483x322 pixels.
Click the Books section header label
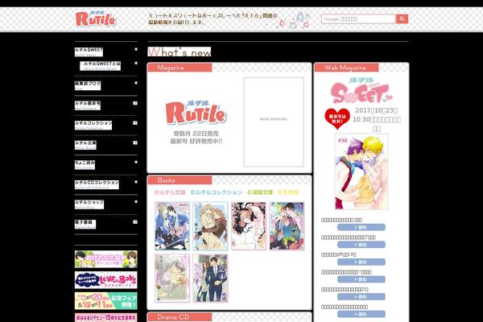tap(180, 180)
